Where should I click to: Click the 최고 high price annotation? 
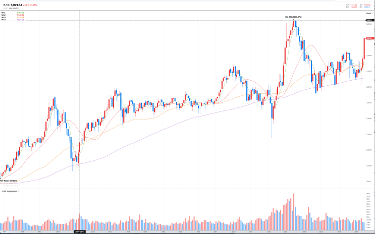click(294, 17)
